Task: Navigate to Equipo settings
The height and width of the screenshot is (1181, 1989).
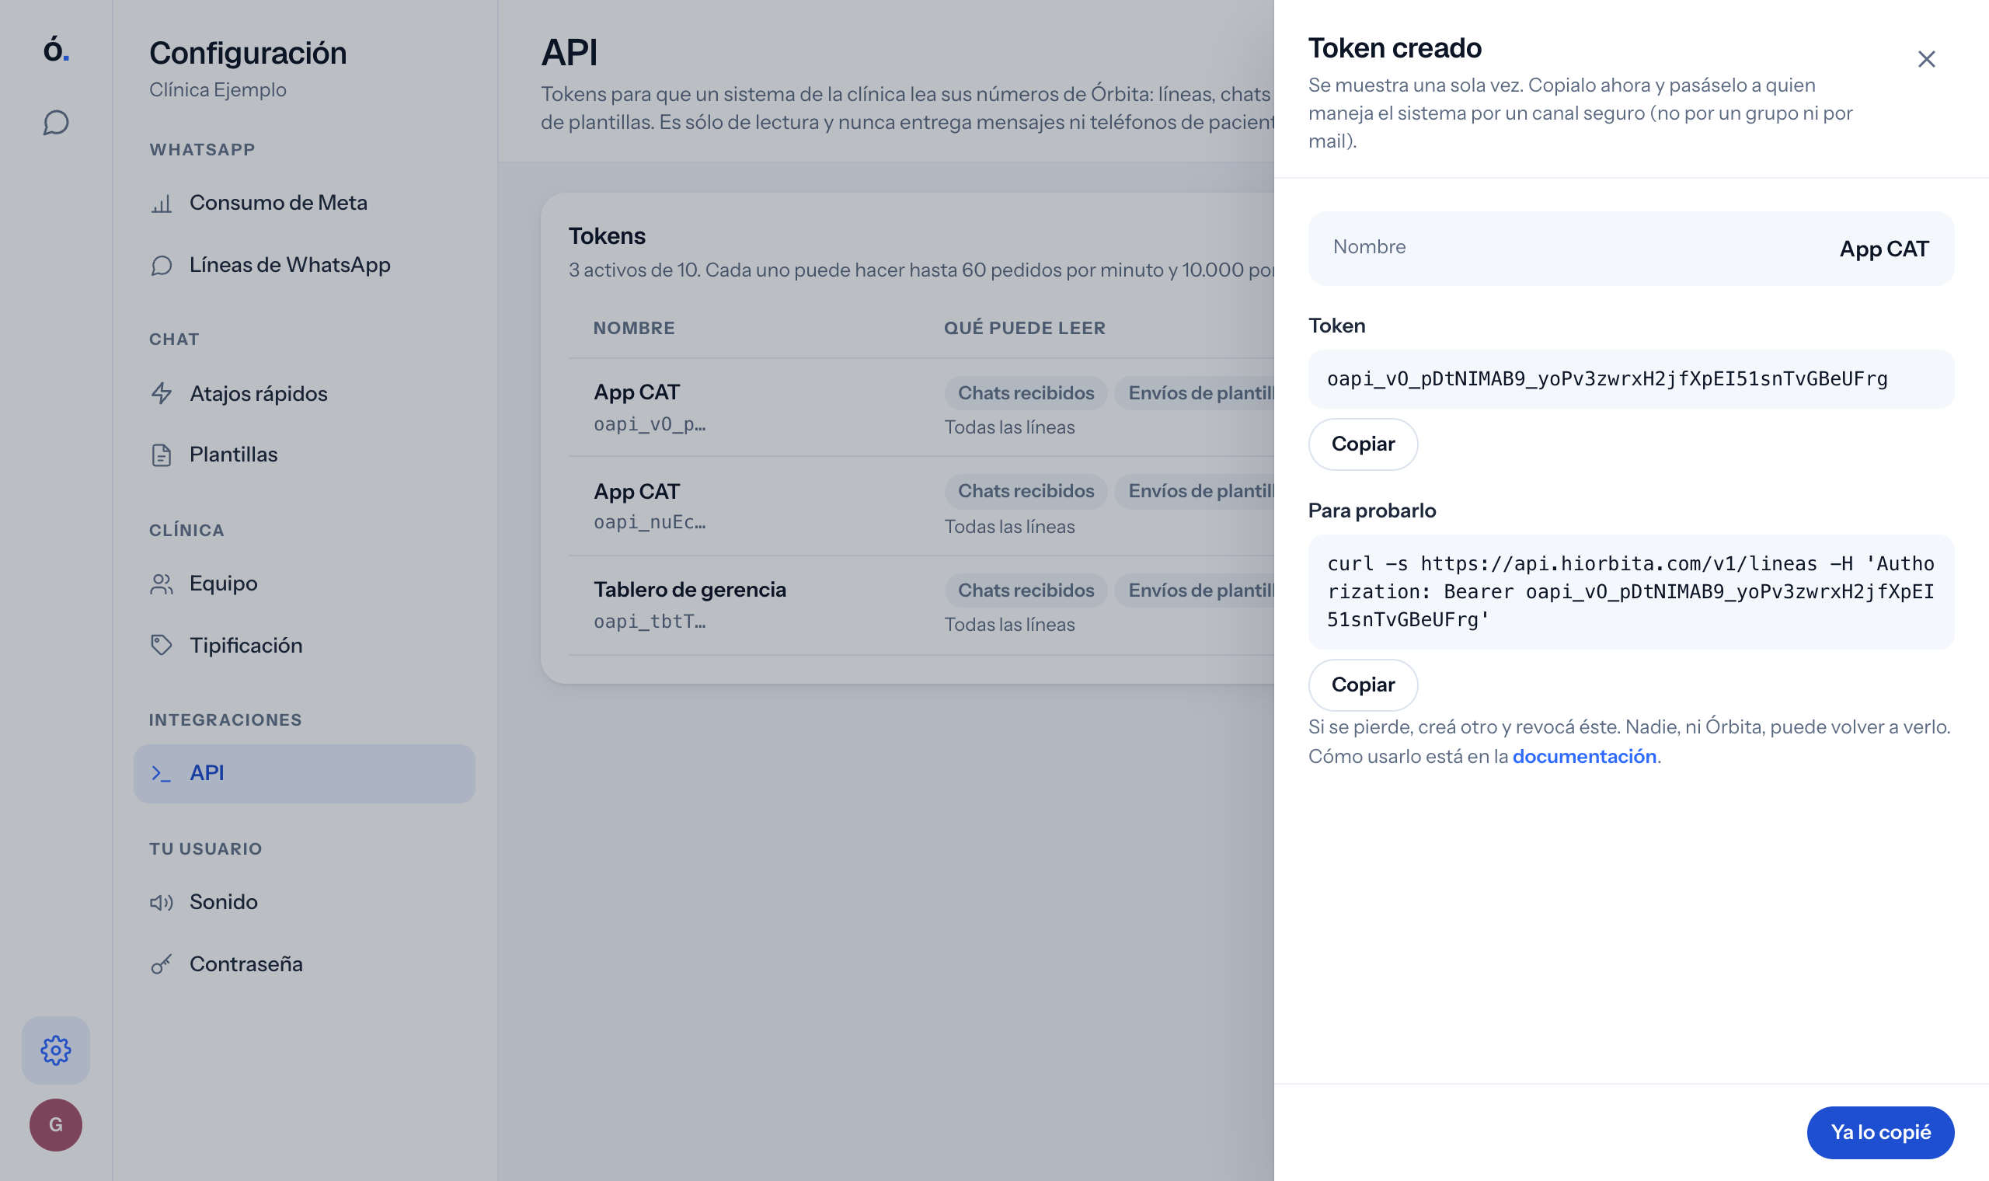Action: (x=305, y=584)
